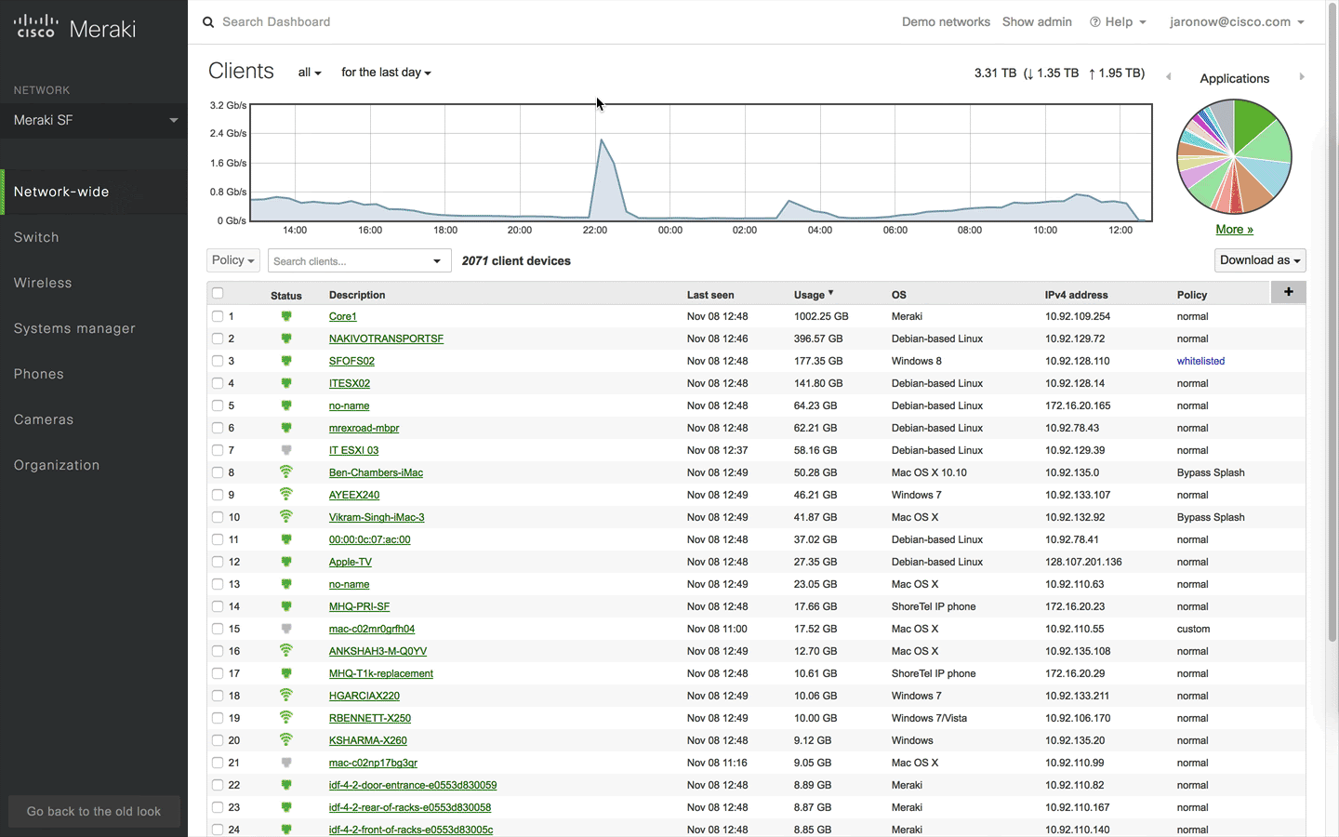Click the next arrow beside Applications chart
This screenshot has width=1339, height=837.
coord(1302,77)
